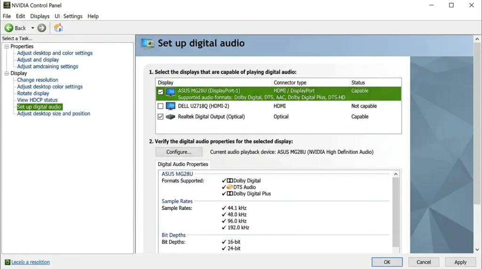Uncheck the Realtek Digital Output checkbox
482x269 pixels.
click(x=161, y=117)
